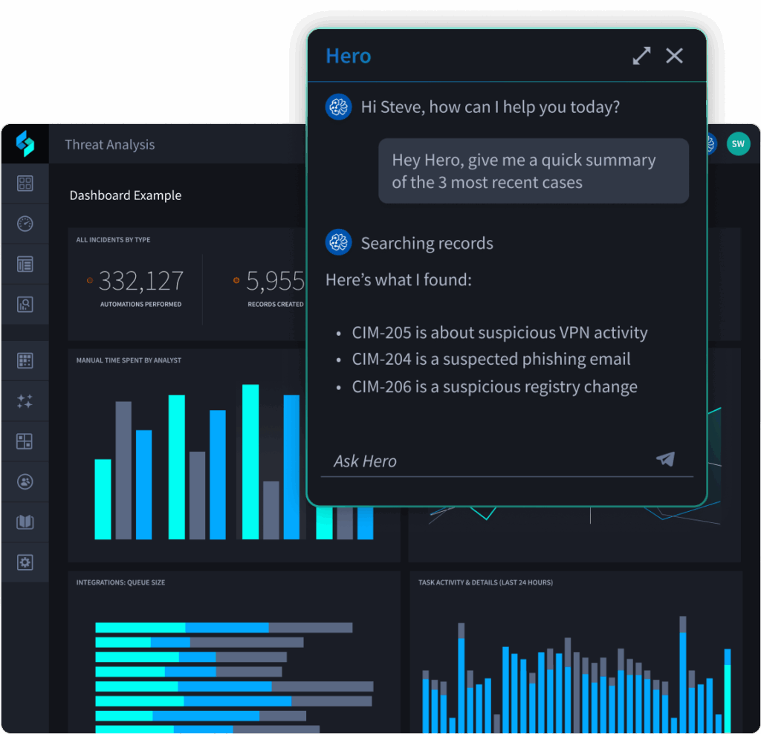The image size is (761, 734).
Task: Click the Ask Hero input field
Action: pyautogui.click(x=483, y=461)
